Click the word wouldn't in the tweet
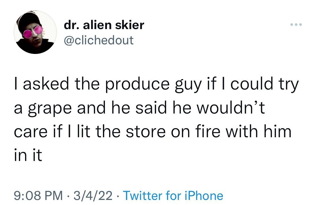This screenshot has height=205, width=317. click(231, 108)
